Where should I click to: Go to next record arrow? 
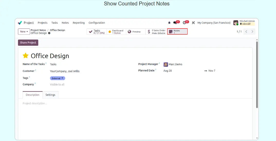pos(252,32)
